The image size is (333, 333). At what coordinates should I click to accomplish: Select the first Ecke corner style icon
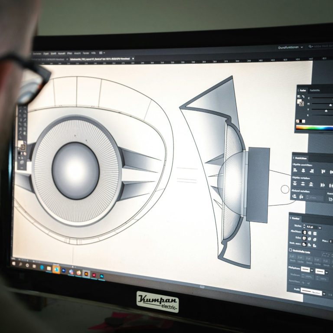(305, 239)
